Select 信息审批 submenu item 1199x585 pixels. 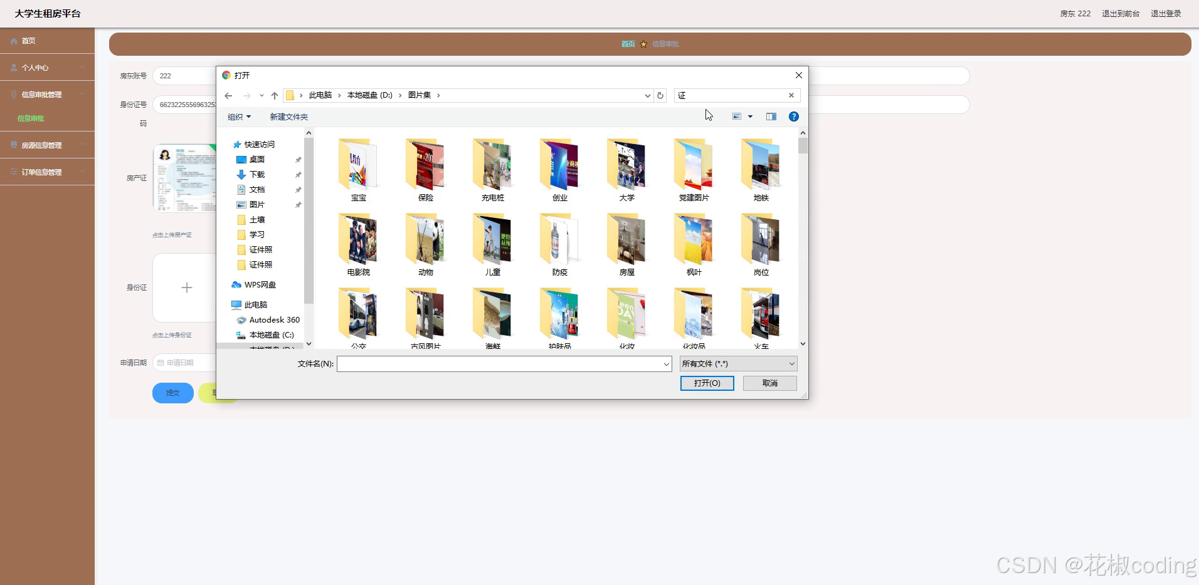(31, 118)
